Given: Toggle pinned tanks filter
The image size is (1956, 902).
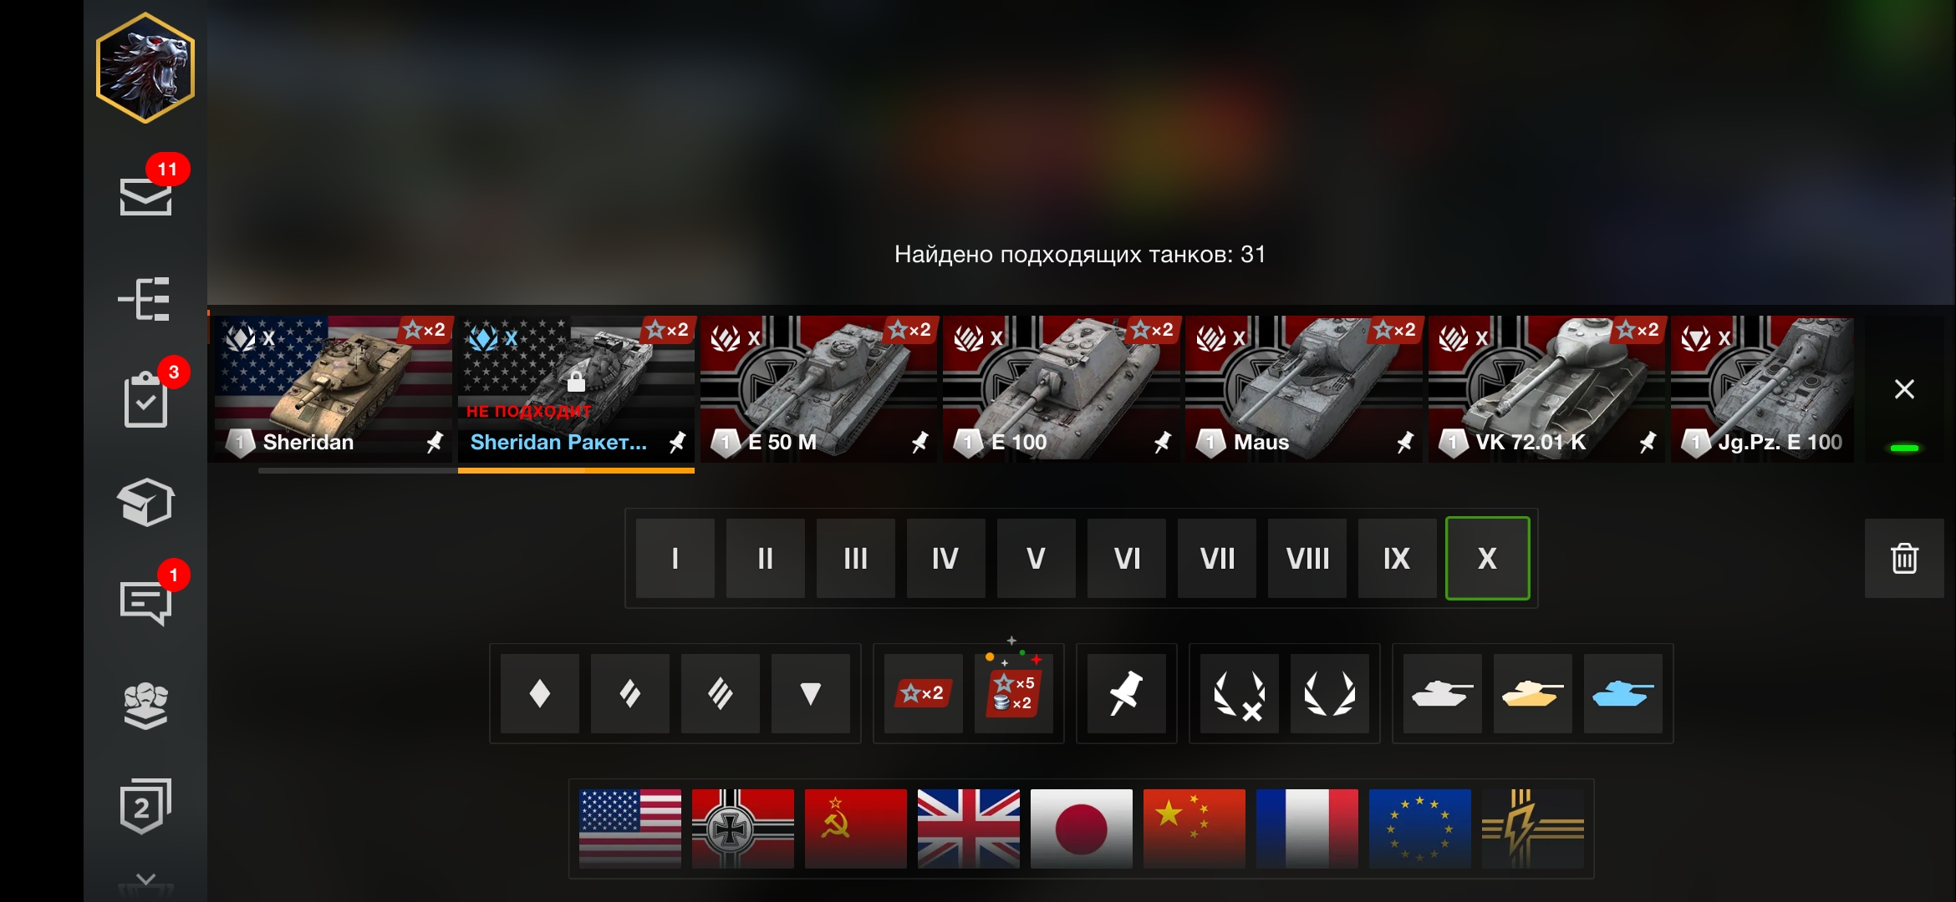Looking at the screenshot, I should [1126, 693].
